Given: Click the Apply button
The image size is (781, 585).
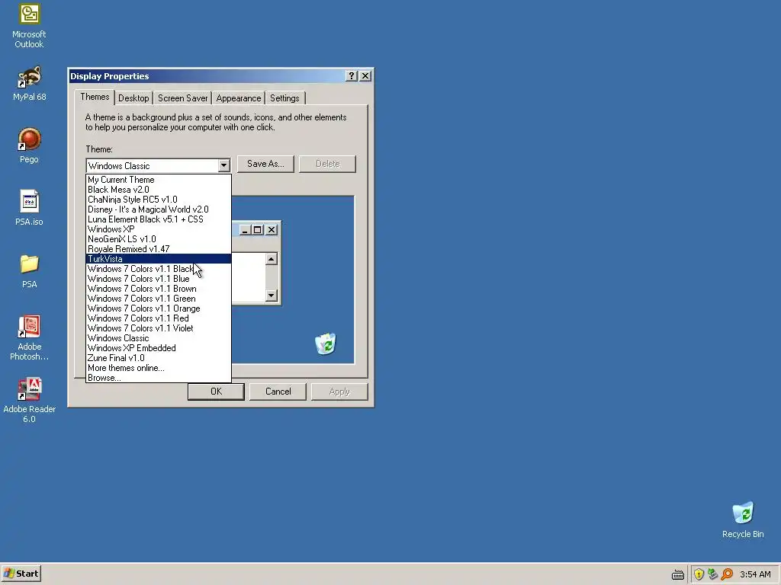Looking at the screenshot, I should tap(339, 392).
